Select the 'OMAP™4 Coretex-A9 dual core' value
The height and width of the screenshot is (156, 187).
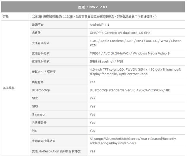tap(120, 33)
